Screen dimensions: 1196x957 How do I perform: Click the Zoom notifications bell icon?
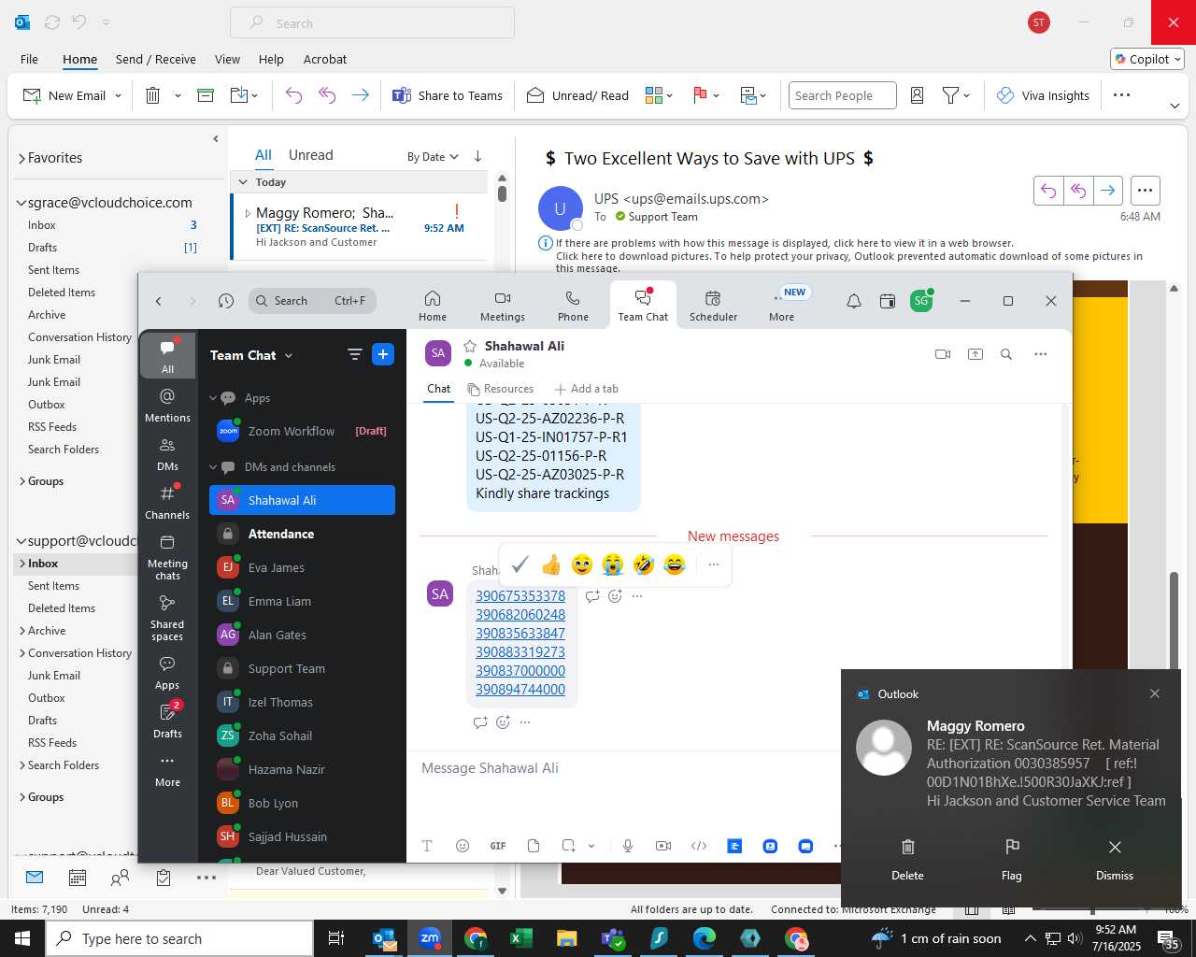854,301
